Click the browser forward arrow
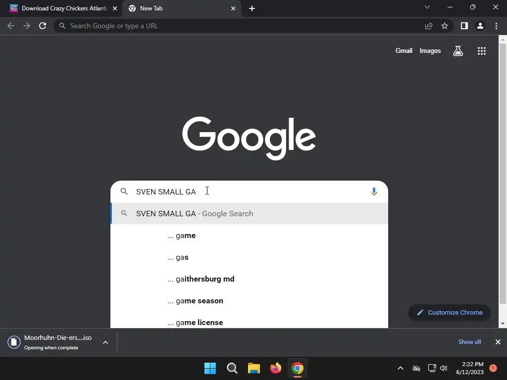This screenshot has width=507, height=380. pyautogui.click(x=27, y=26)
